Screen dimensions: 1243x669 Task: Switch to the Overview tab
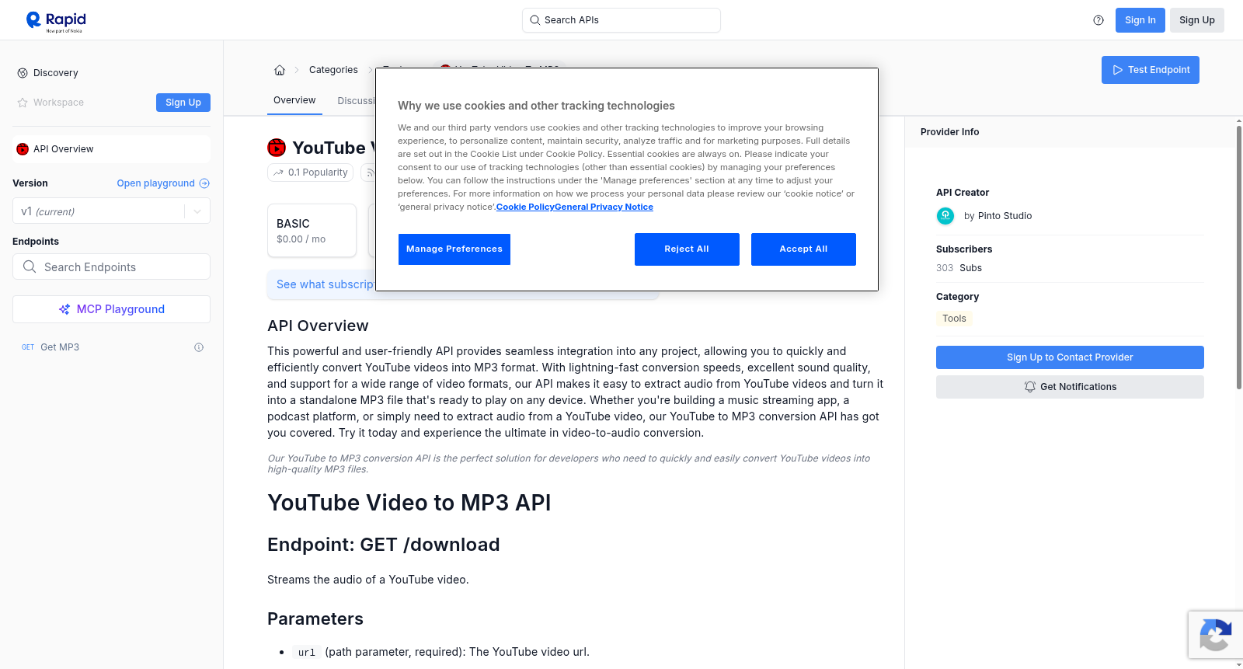pyautogui.click(x=294, y=100)
